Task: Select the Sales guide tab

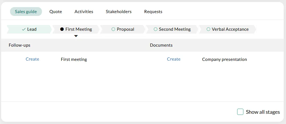Action: pyautogui.click(x=26, y=12)
